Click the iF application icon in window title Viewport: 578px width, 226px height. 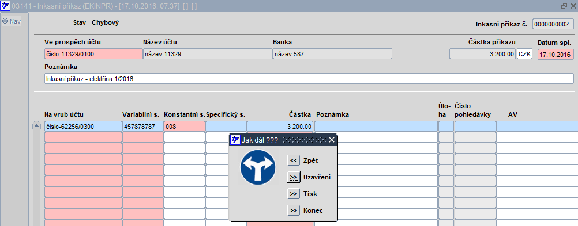point(5,6)
